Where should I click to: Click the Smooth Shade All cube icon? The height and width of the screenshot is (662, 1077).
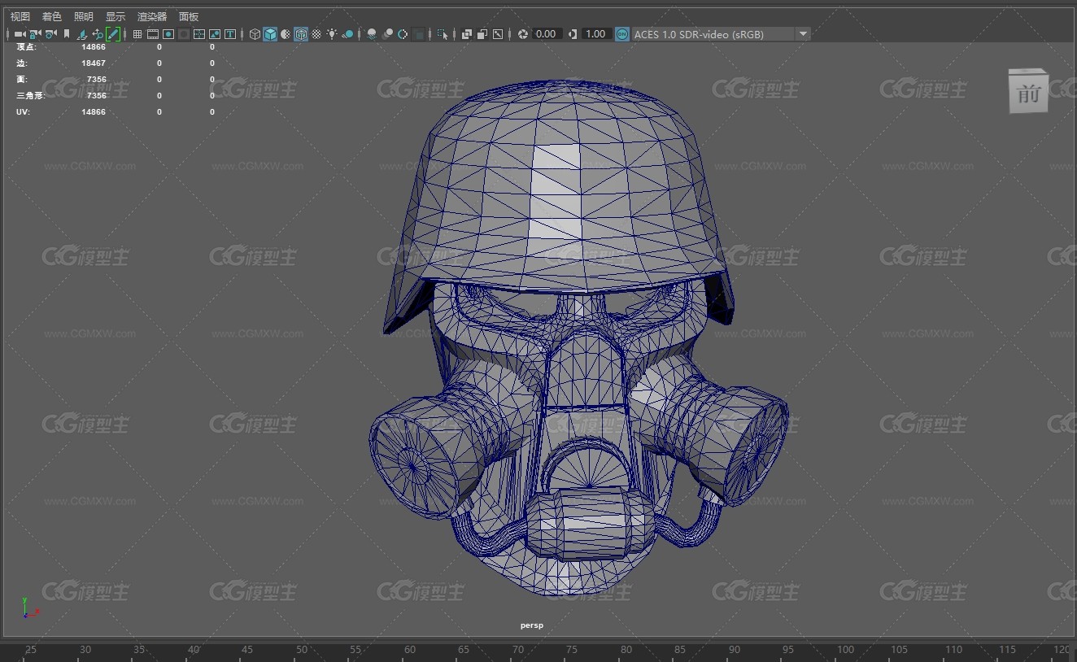coord(270,34)
